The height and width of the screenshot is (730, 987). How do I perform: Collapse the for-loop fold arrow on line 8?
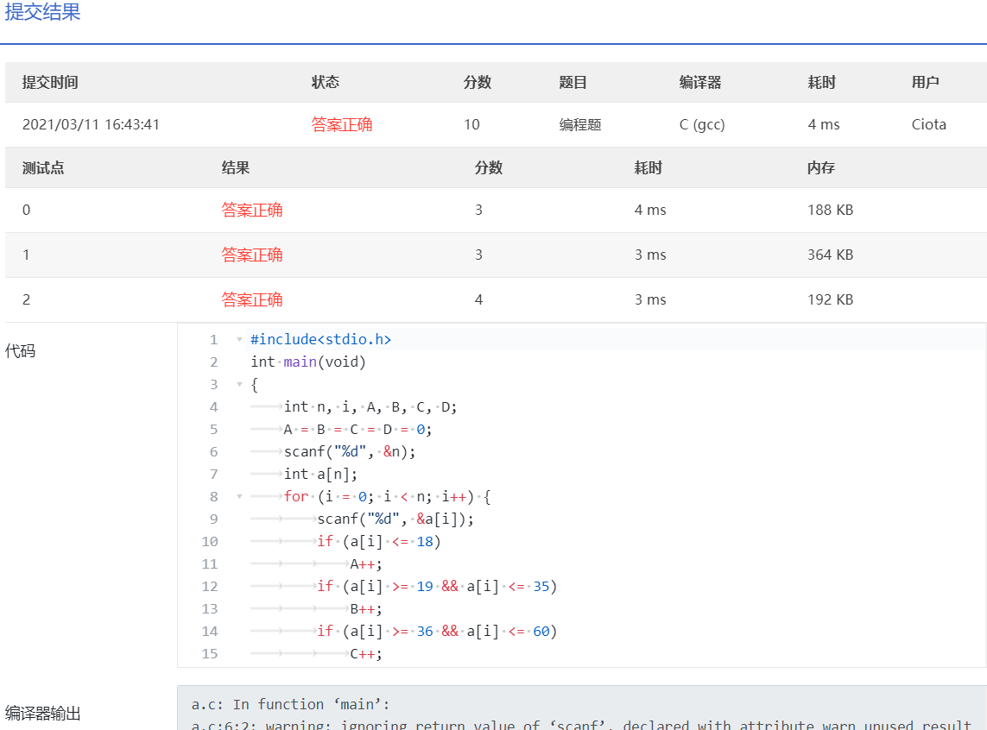(239, 497)
